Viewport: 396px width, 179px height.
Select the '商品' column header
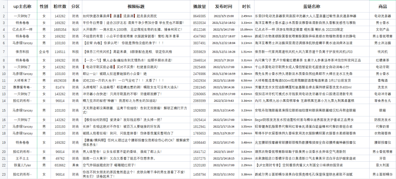(382, 6)
